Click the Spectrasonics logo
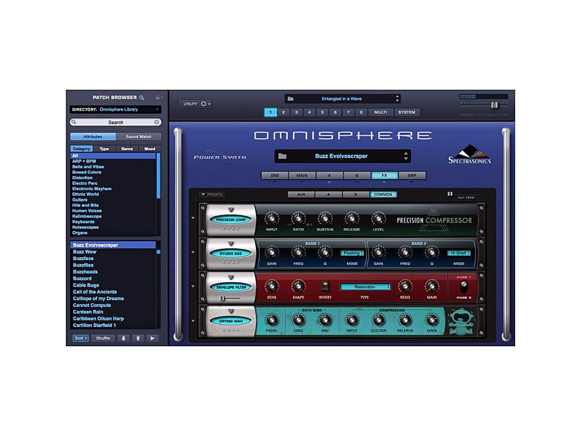 pyautogui.click(x=470, y=154)
